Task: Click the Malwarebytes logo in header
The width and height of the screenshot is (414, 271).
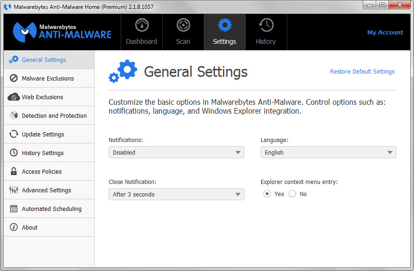Action: point(62,32)
